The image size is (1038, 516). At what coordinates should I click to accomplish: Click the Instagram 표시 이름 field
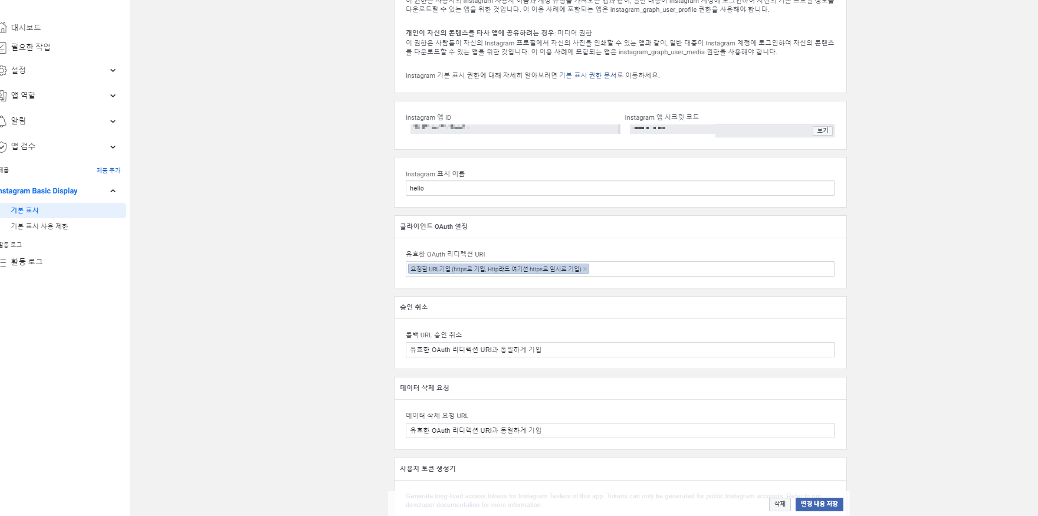[620, 188]
